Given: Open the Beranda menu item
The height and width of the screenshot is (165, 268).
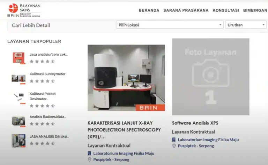Looking at the screenshot, I should click(x=149, y=10).
